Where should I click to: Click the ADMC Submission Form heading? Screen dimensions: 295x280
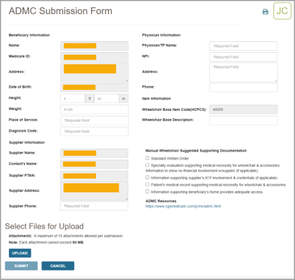[x=60, y=11]
